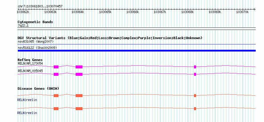Click NM_005045 exon near 103063k
The height and width of the screenshot is (122, 264).
click(56, 74)
